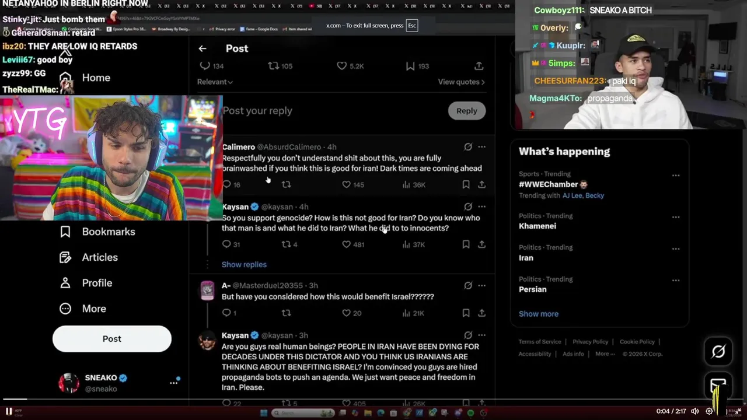747x420 pixels.
Task: Ask Grok about Kaysan's 4h reply
Action: tap(468, 206)
